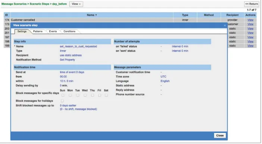Screen dimensions: 262x144
Task: Click View link for row 197
Action: pos(250,37)
